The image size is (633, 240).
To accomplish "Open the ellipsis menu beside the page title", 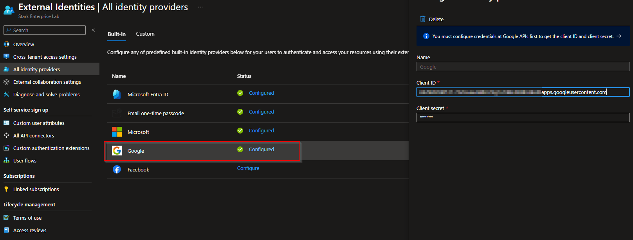I will coord(200,7).
